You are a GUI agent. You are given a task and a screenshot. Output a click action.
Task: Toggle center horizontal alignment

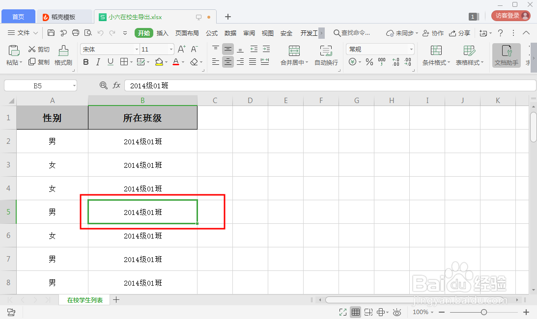[227, 62]
